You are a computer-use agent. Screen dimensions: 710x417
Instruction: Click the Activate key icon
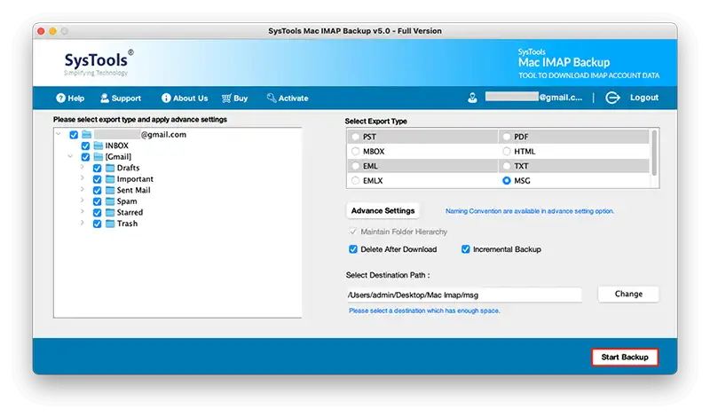point(272,98)
